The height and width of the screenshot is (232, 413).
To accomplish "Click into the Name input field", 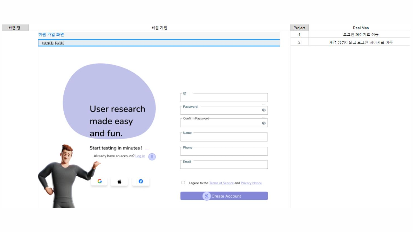I will tap(224, 137).
